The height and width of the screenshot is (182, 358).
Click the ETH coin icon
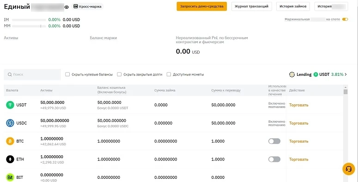click(10, 159)
